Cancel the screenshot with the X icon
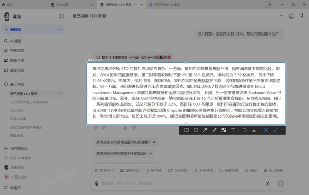Image resolution: width=309 pixels, height=195 pixels. pos(266,130)
